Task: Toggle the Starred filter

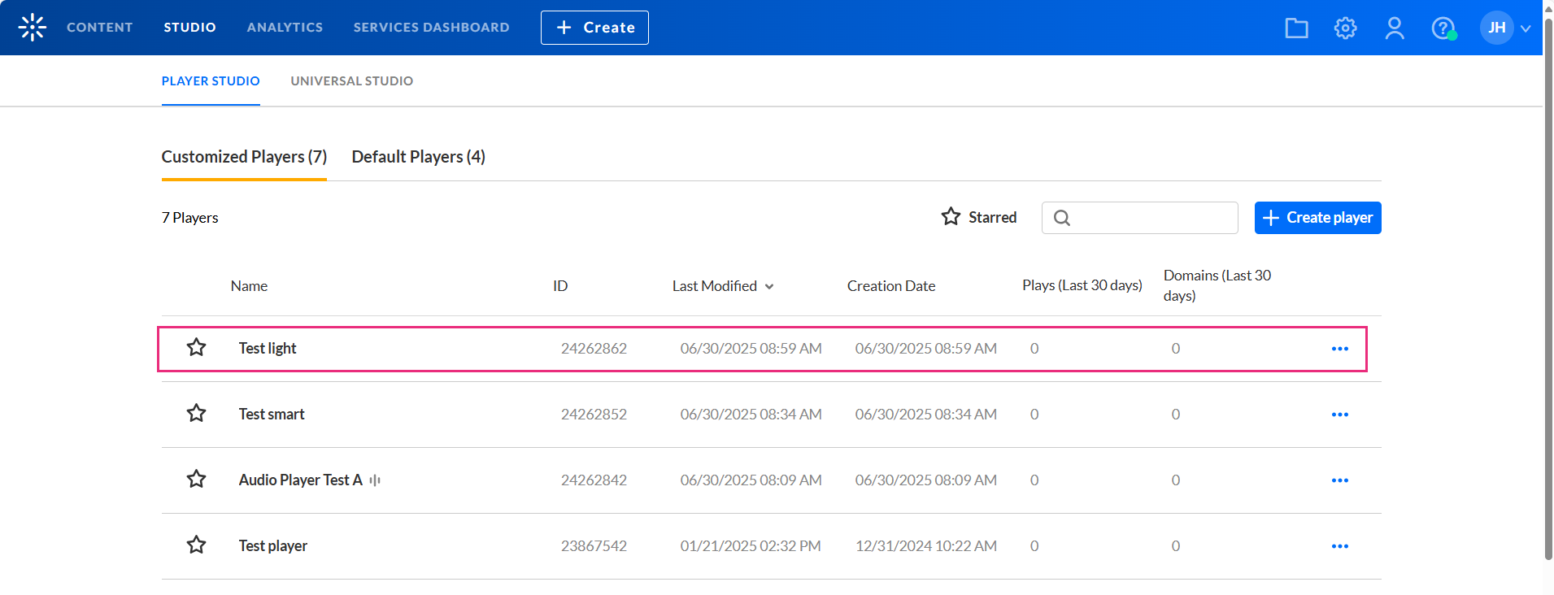Action: (979, 217)
